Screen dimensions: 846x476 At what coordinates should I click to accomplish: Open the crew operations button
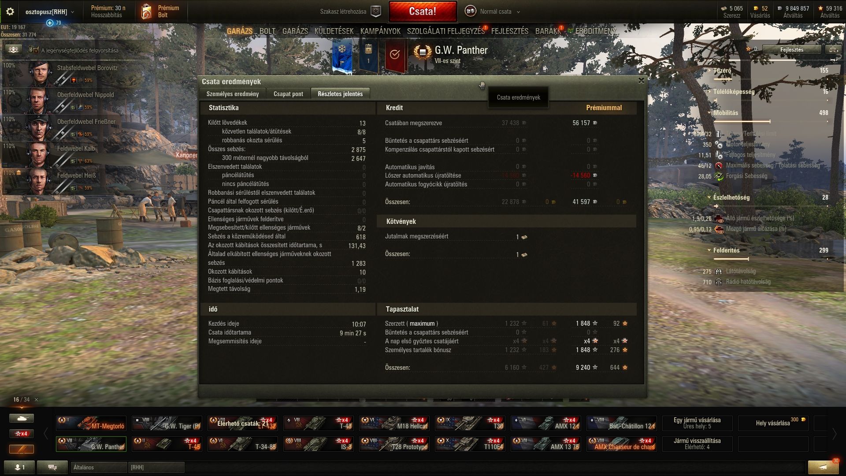tap(14, 50)
